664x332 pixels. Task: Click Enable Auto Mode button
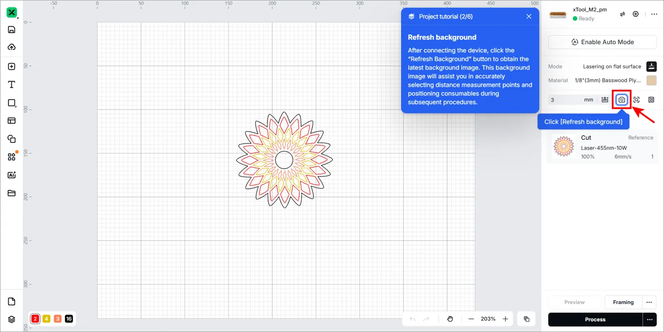[602, 42]
